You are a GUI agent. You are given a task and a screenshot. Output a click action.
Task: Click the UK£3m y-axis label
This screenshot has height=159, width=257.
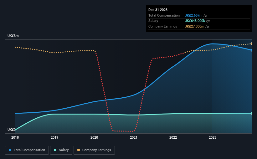tap(13, 36)
